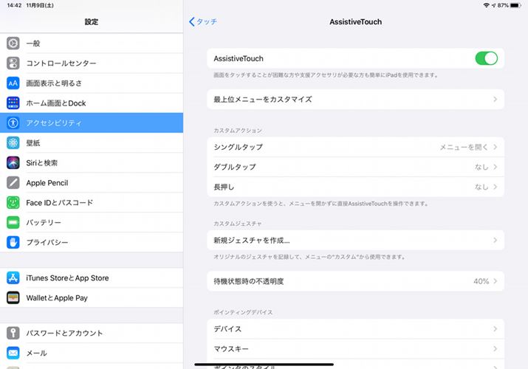The image size is (528, 369).
Task: Open 最上位メニューをカスタマイズ chevron
Action: point(495,99)
